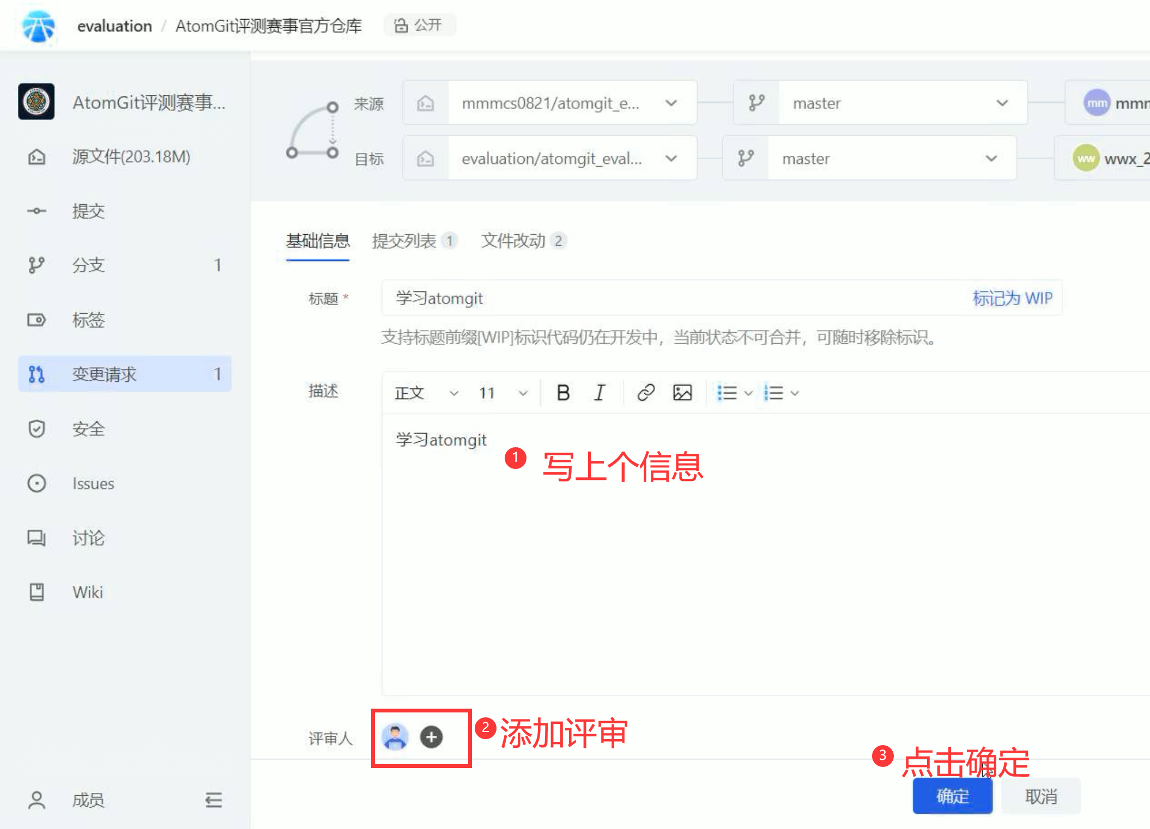Apply italic formatting to description text
The width and height of the screenshot is (1150, 829).
pos(600,392)
